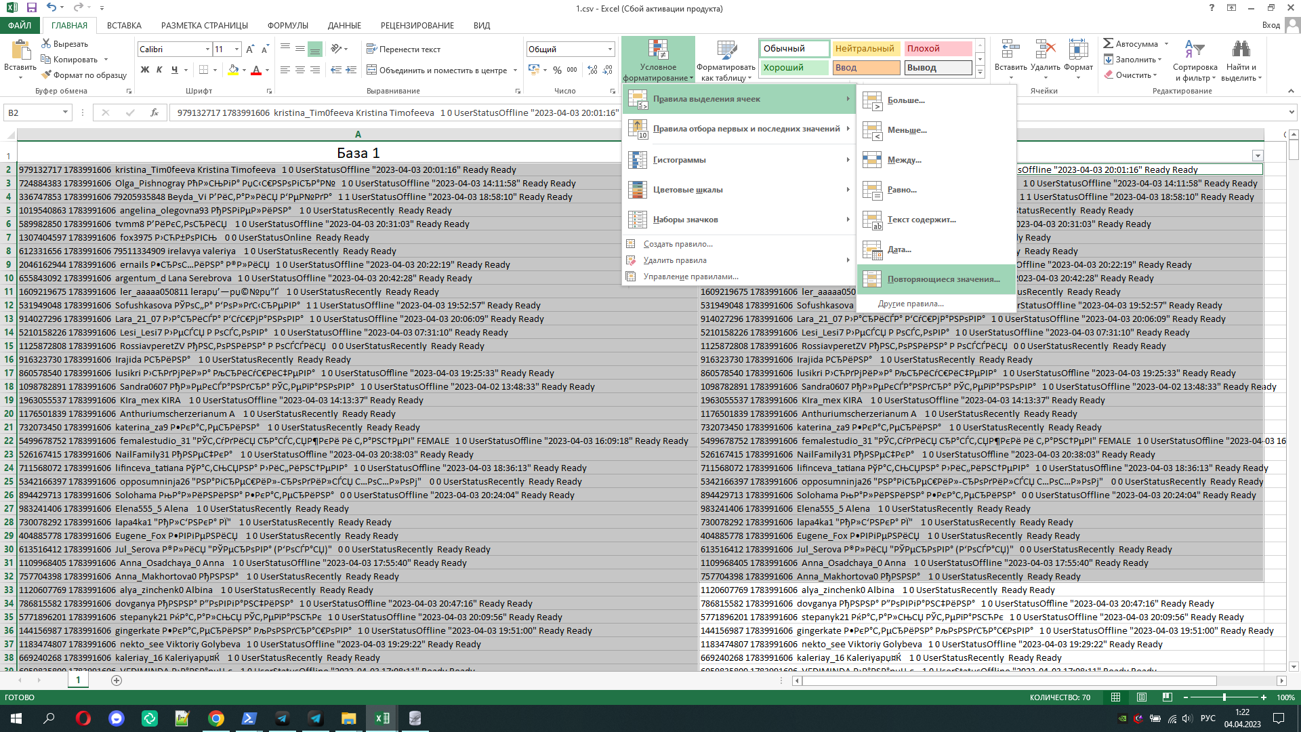Click the AutoSum sigma icon
Viewport: 1301px width, 732px height.
pos(1109,44)
